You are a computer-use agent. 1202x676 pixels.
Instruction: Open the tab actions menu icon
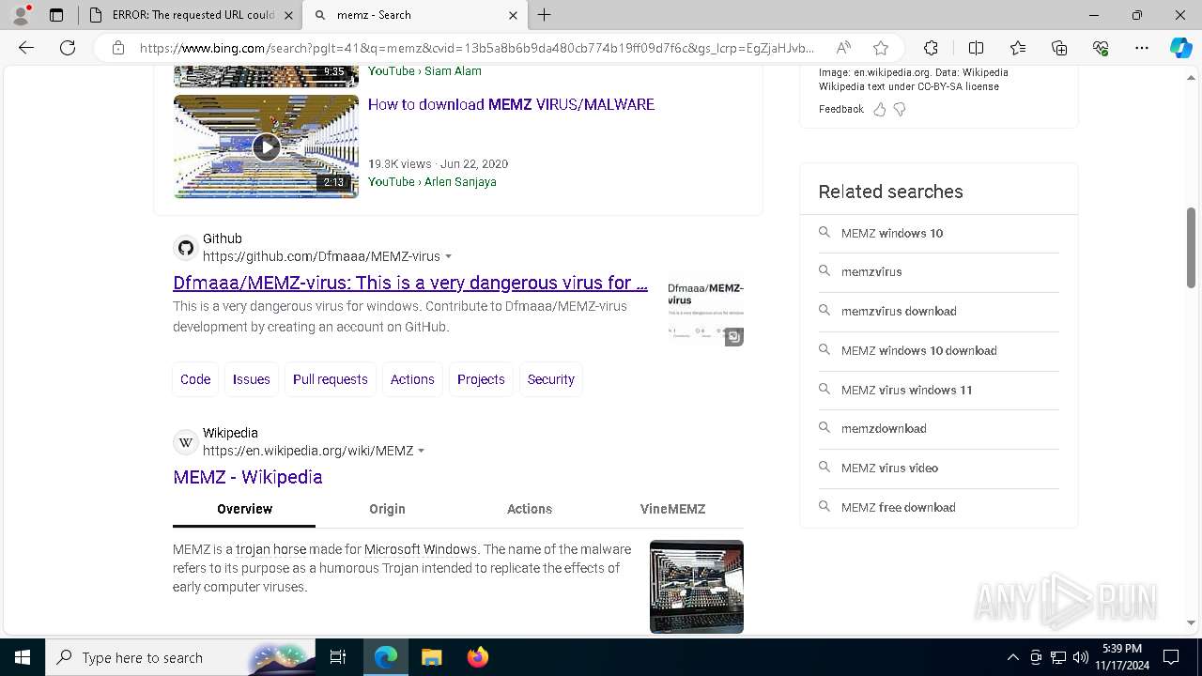click(56, 15)
